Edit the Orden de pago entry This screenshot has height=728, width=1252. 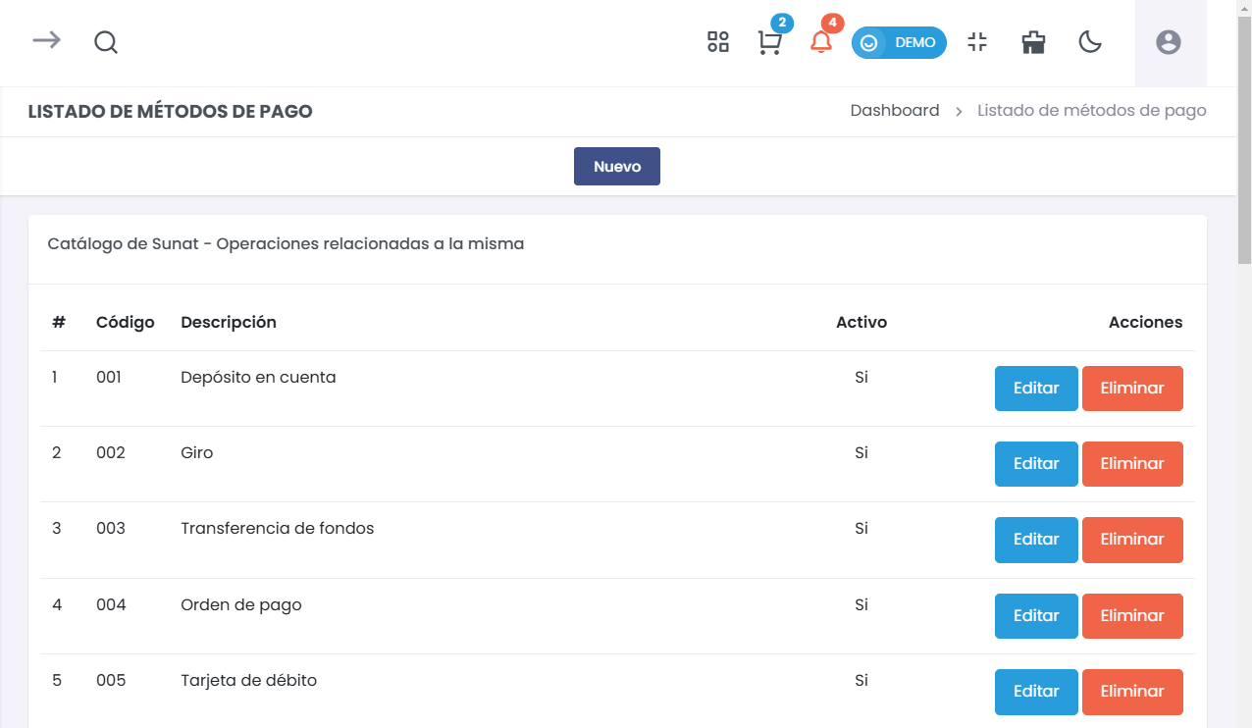point(1036,615)
